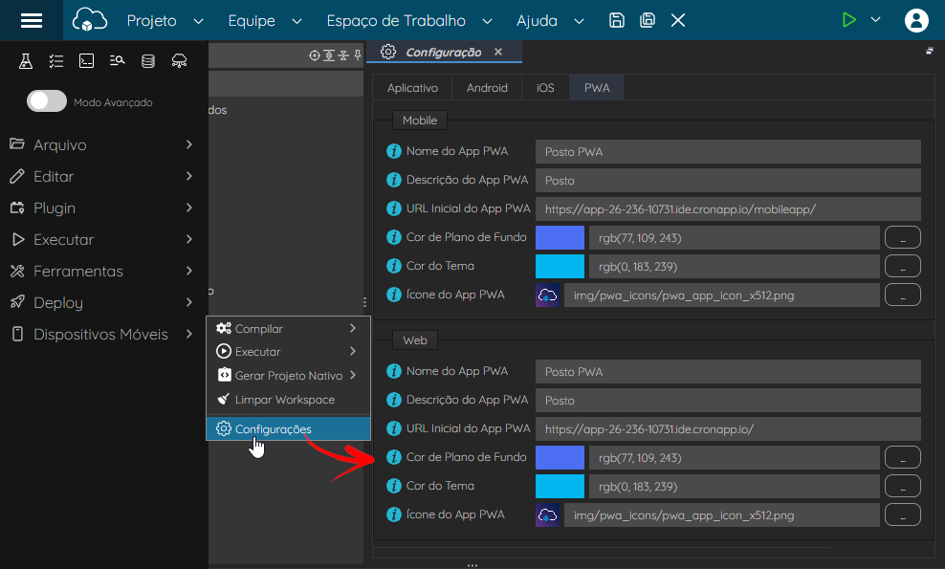945x569 pixels.
Task: Select Gerar Projeto Nativo in context menu
Action: (x=288, y=376)
